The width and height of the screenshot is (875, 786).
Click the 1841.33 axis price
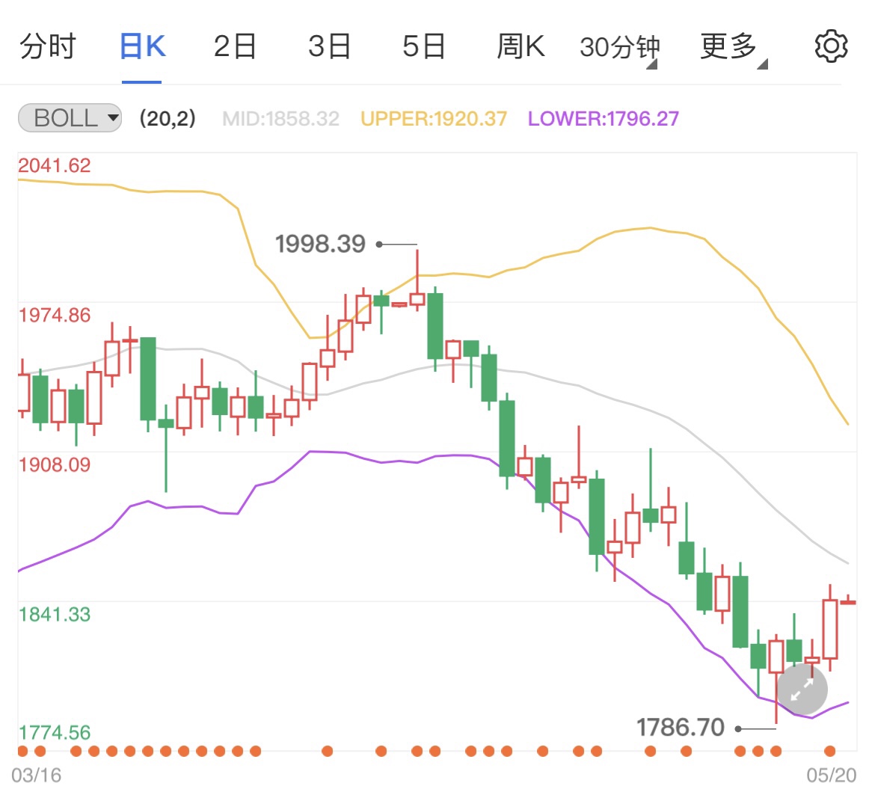[x=54, y=614]
